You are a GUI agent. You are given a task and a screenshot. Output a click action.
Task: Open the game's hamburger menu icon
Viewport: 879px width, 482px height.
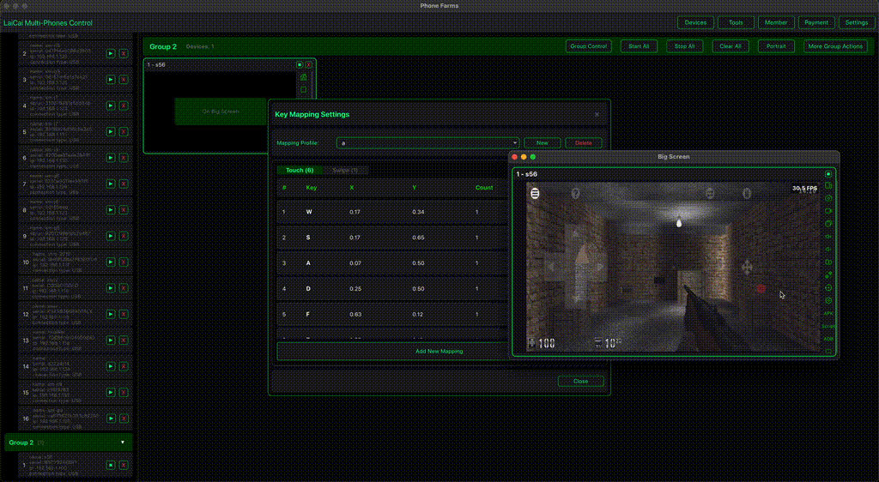pyautogui.click(x=535, y=193)
